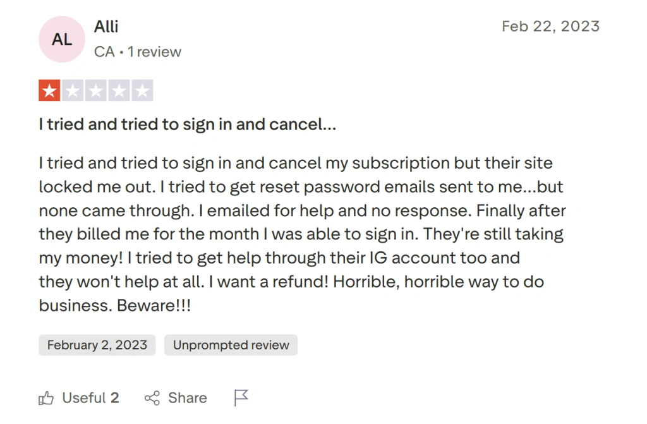Click the second star in the rating

(73, 90)
